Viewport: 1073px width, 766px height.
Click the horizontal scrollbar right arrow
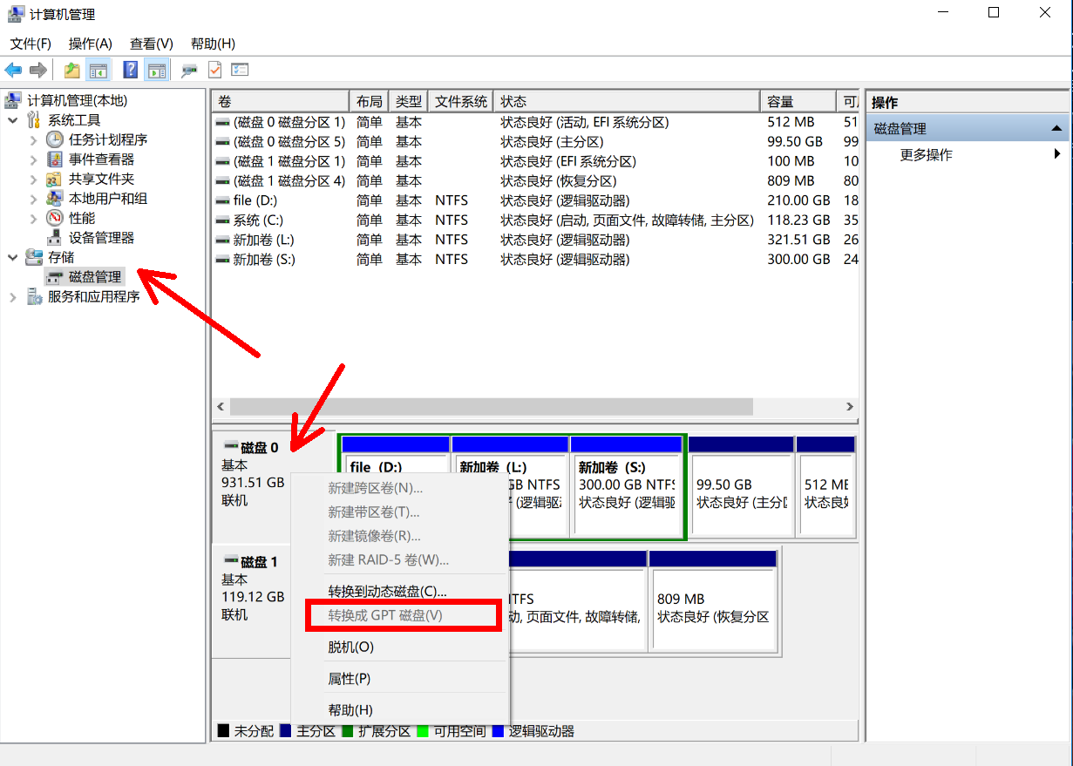850,407
